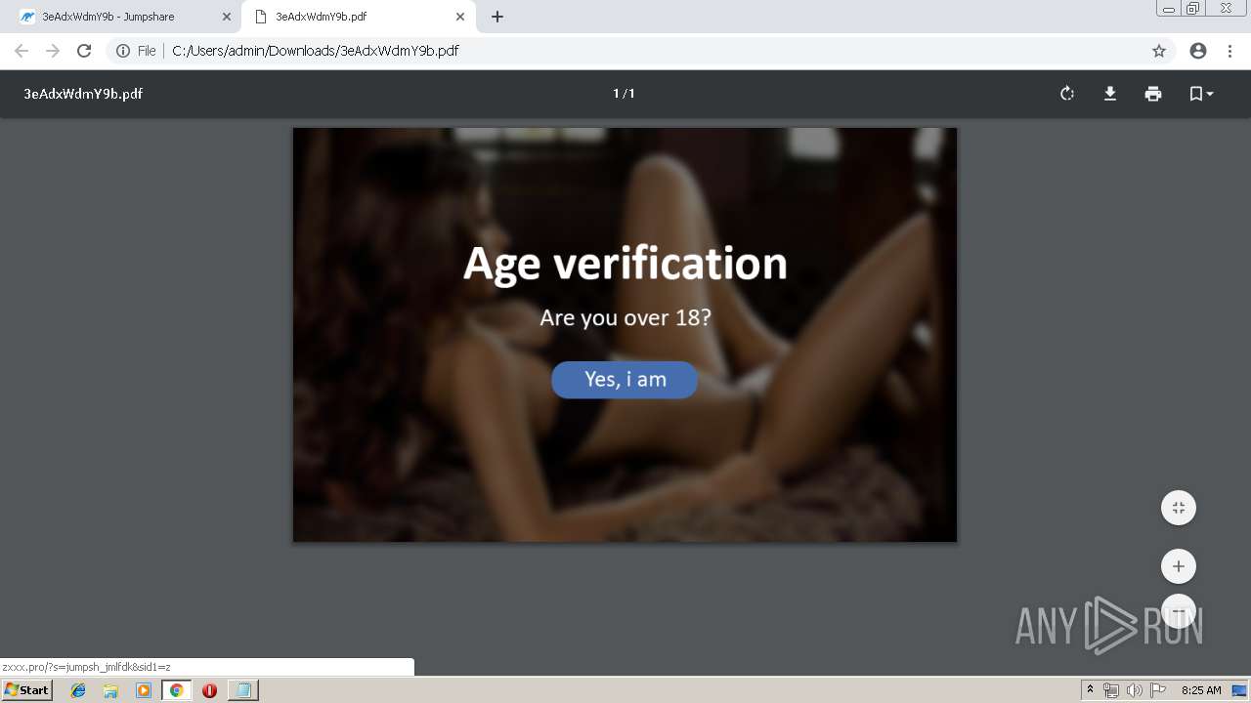Viewport: 1251px width, 703px height.
Task: Go back to previous page
Action: coord(22,51)
